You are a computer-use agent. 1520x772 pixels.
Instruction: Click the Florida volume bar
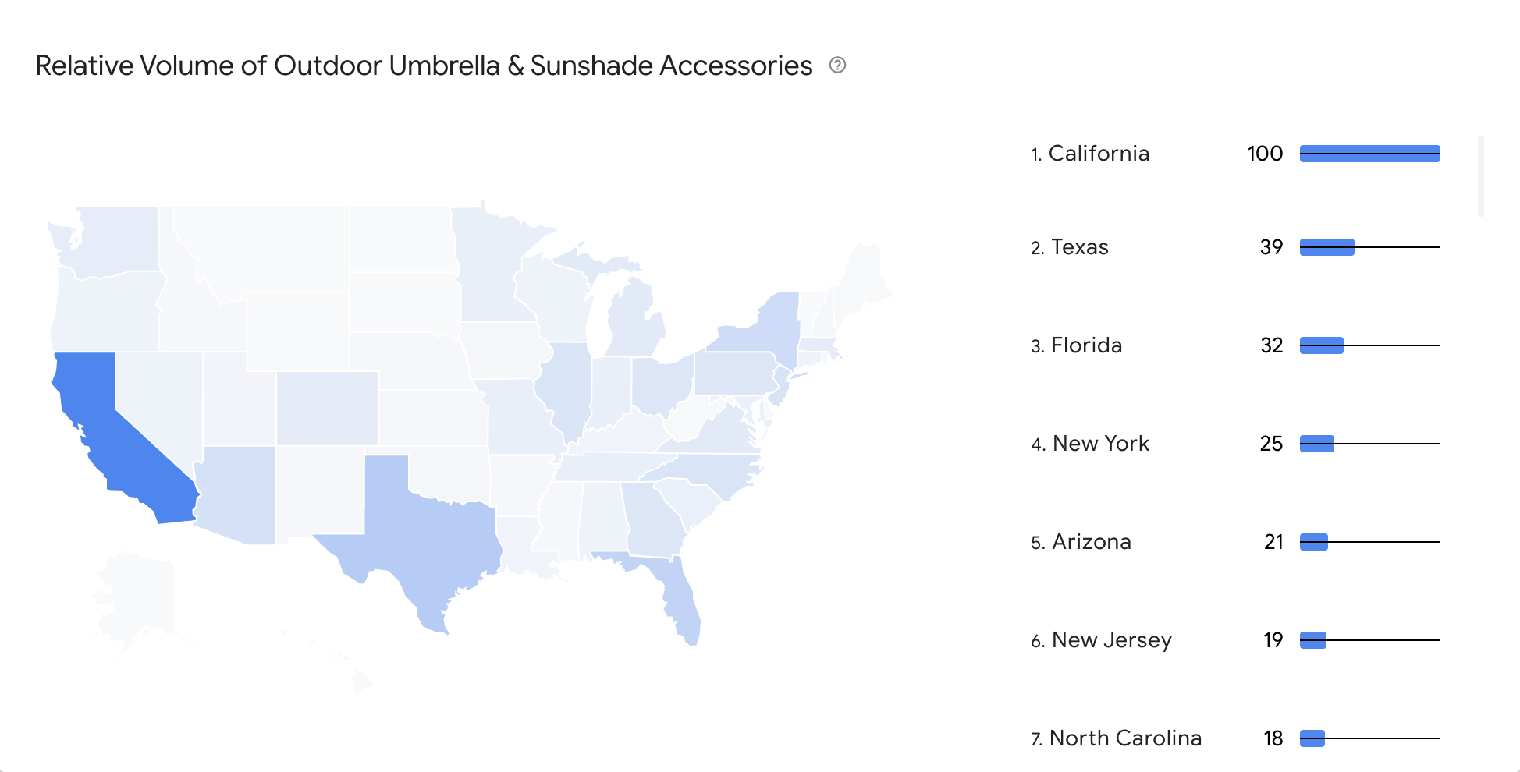pos(1322,345)
